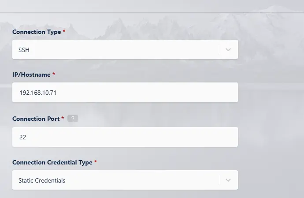Click the asterisk after Connection Credential Type

point(96,162)
